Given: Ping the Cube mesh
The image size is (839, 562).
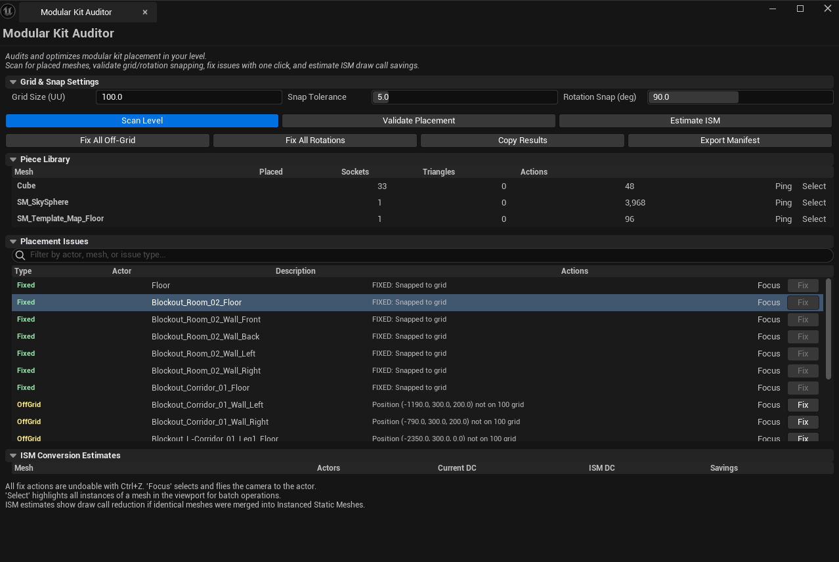Looking at the screenshot, I should pyautogui.click(x=783, y=186).
